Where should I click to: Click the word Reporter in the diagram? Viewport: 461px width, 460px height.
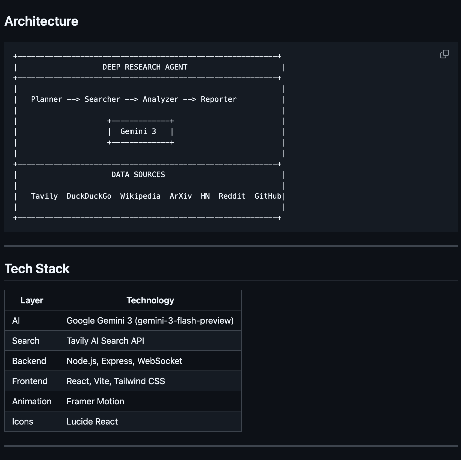218,99
